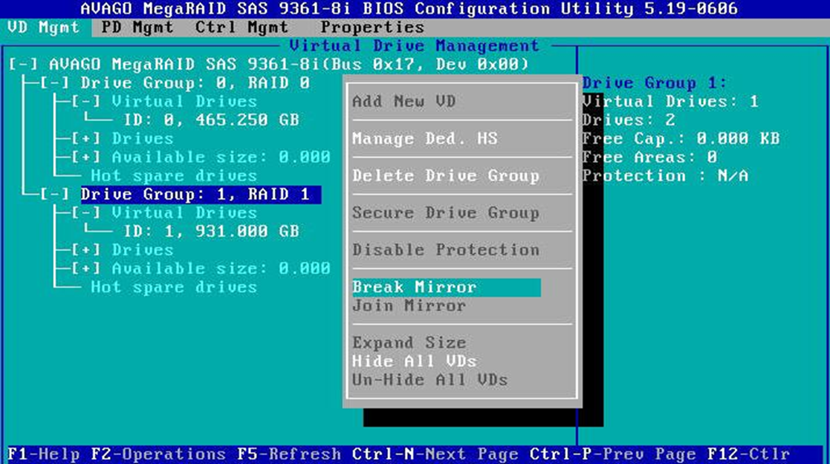The height and width of the screenshot is (464, 830).
Task: Choose Expand Size menu entry
Action: (409, 342)
